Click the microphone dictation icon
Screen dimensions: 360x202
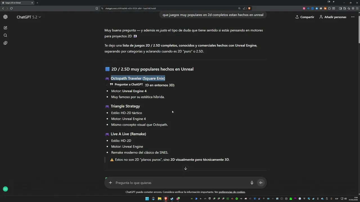(252, 183)
